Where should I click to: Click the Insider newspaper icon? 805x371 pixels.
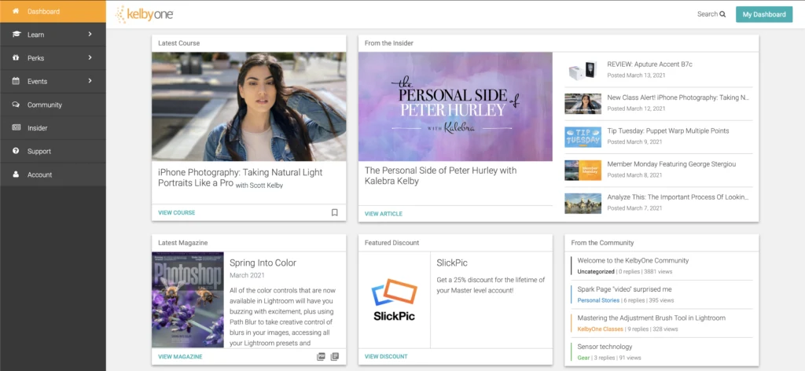coord(16,128)
